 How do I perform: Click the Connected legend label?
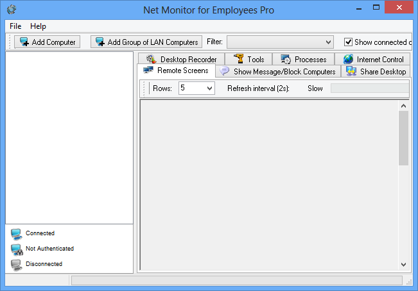[40, 233]
